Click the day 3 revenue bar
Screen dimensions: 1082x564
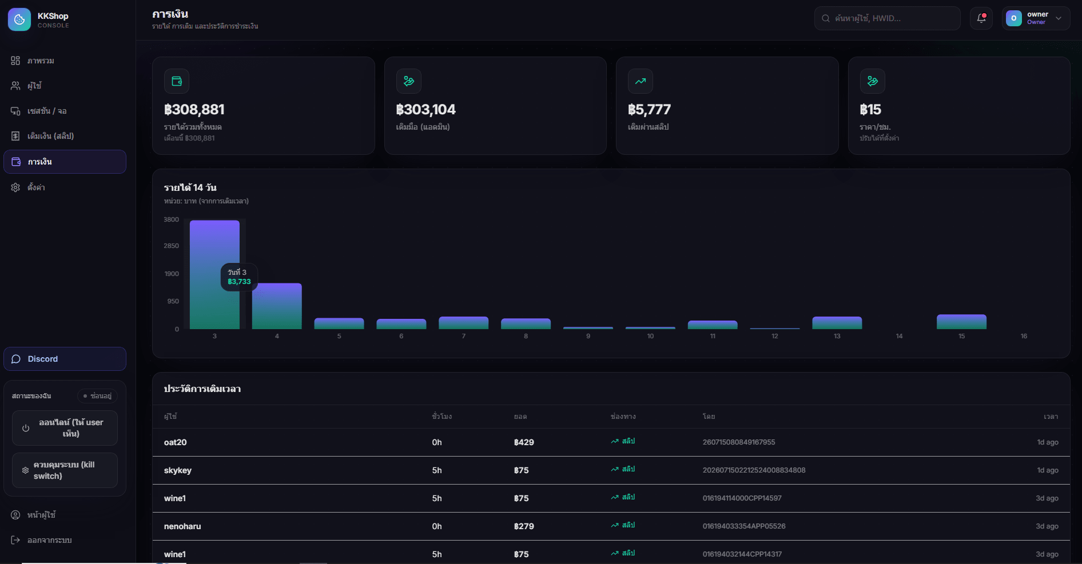tap(214, 274)
